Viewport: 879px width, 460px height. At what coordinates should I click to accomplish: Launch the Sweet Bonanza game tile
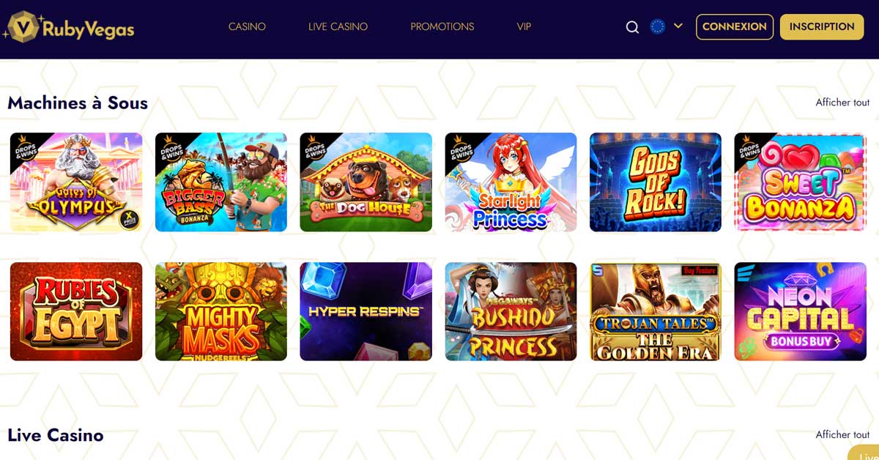[801, 182]
